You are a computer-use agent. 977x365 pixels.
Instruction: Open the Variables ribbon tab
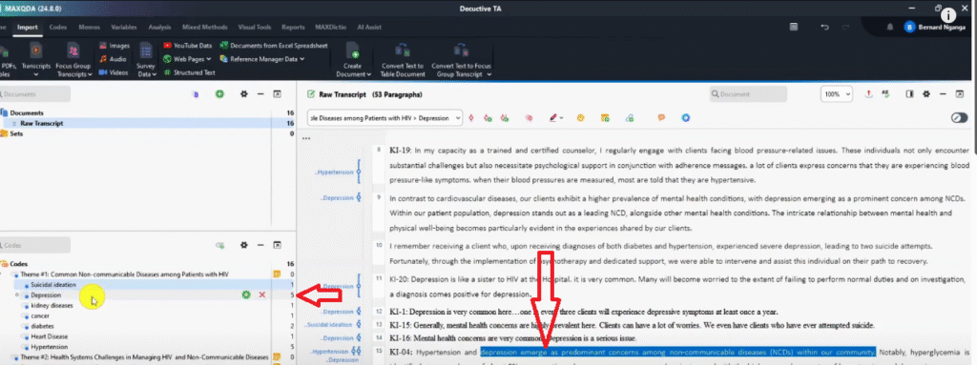coord(124,28)
